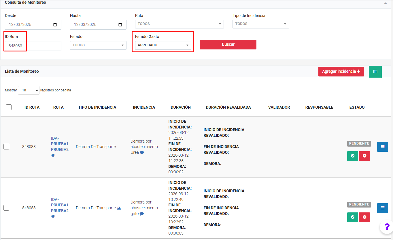View image attachment on second Demora De Transporte
This screenshot has height=240, width=393.
click(119, 208)
